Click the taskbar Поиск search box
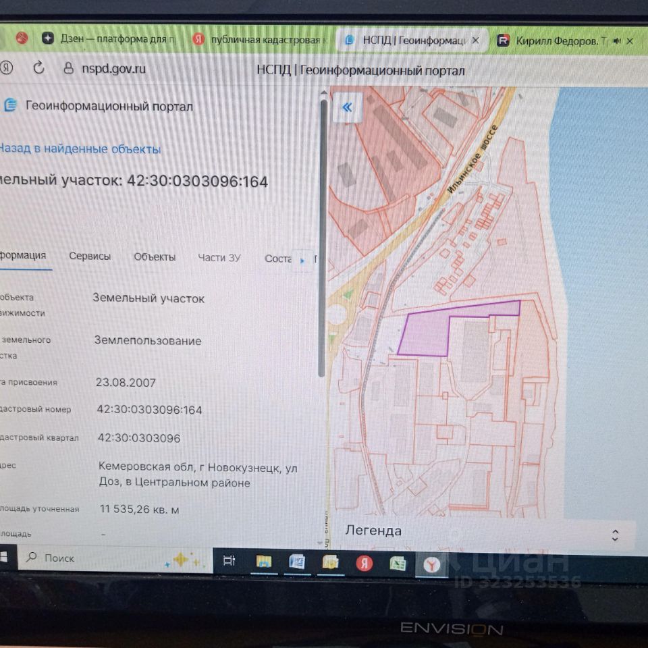Image resolution: width=648 pixels, height=648 pixels. [x=115, y=558]
